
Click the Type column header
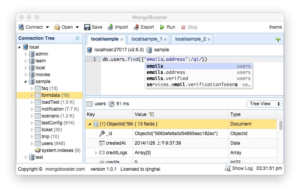tap(253, 114)
